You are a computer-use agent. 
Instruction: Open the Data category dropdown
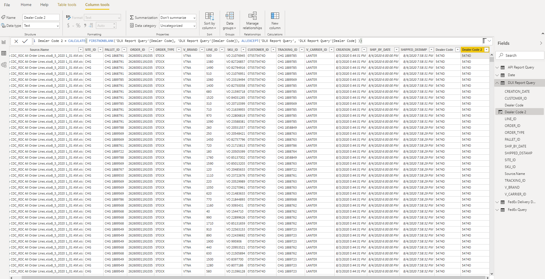(177, 26)
